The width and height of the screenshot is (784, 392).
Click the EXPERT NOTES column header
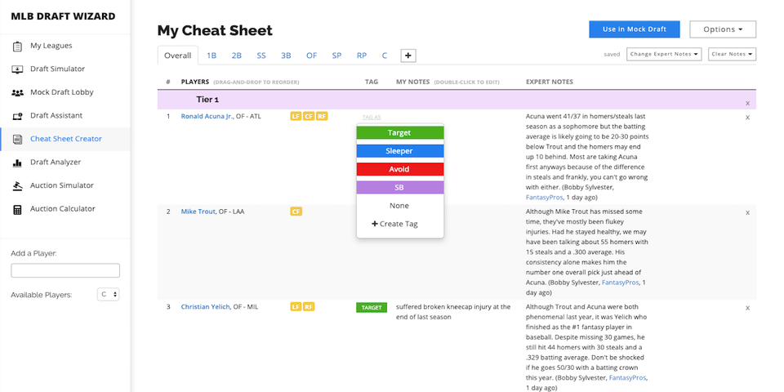click(550, 82)
